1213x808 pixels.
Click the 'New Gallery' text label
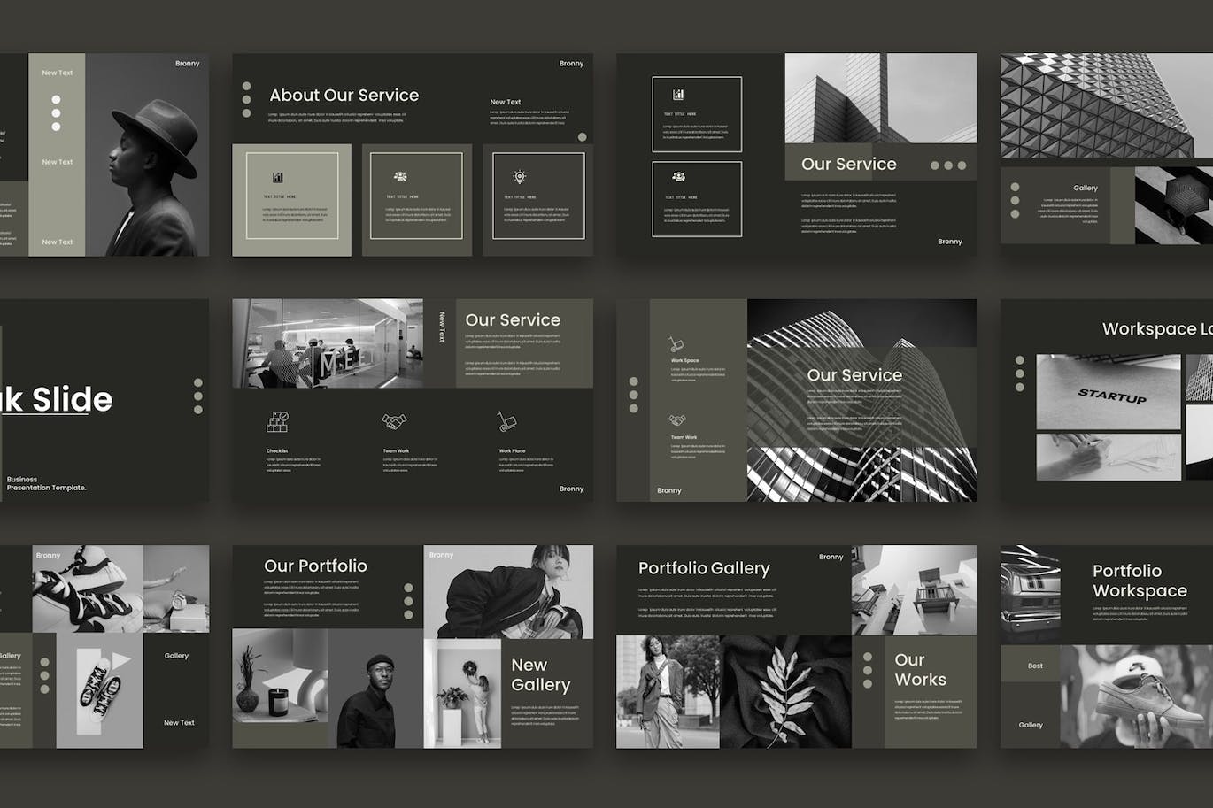pos(540,674)
